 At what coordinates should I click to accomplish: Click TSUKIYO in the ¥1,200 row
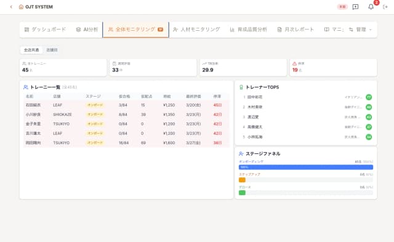(62, 124)
